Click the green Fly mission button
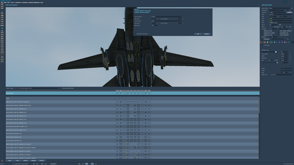Screen dimensions: 294x165 coord(2,28)
